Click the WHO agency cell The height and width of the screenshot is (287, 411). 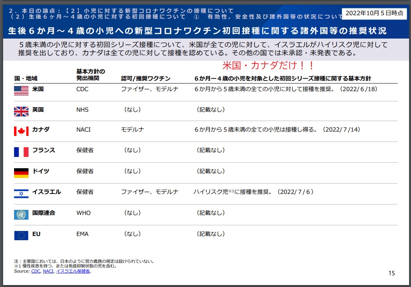(x=84, y=213)
